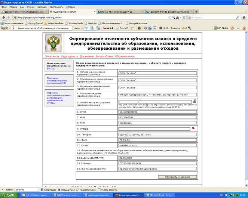
Task: Open the calendar icon in Yandex bar
Action: click(154, 28)
